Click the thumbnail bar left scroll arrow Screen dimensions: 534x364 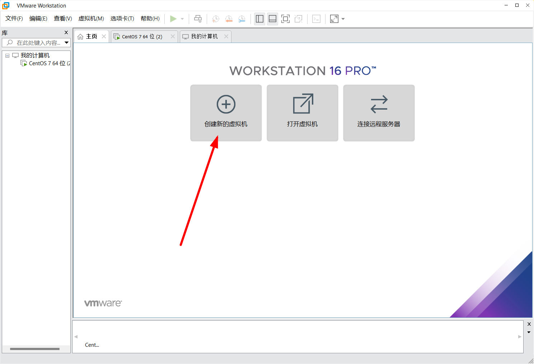76,337
